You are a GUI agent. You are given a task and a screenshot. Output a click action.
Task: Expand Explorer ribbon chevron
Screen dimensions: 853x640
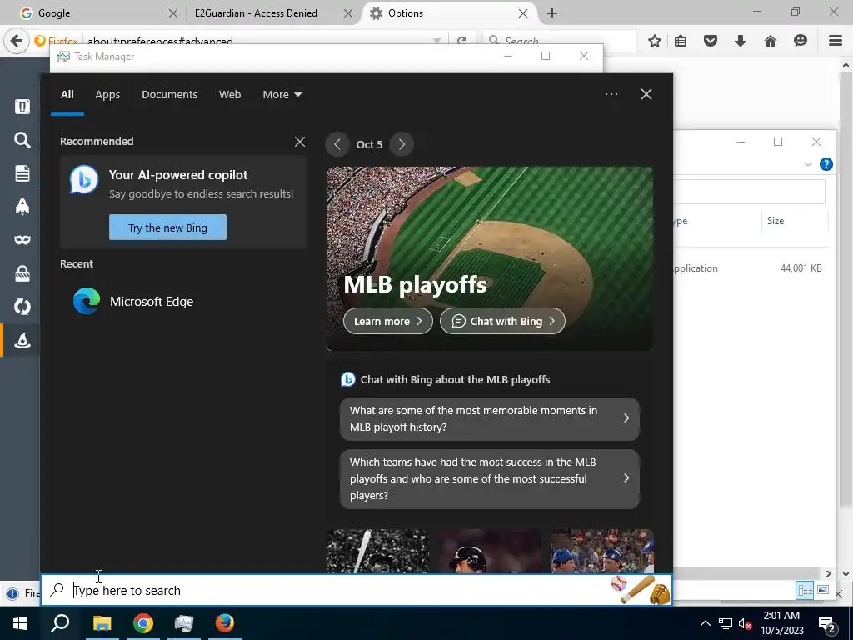(807, 164)
